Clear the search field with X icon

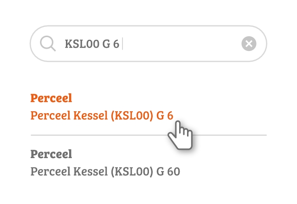coord(249,44)
